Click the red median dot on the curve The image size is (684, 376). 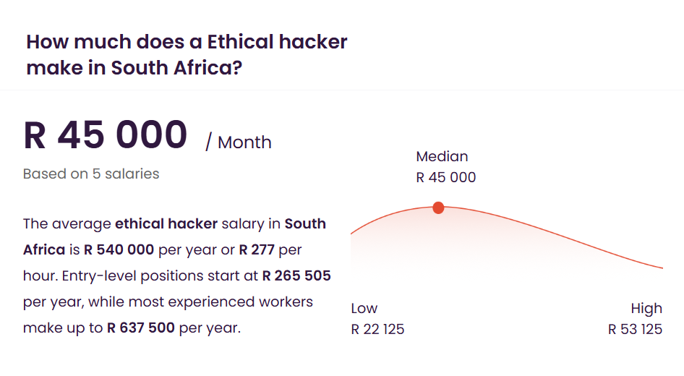tap(438, 208)
